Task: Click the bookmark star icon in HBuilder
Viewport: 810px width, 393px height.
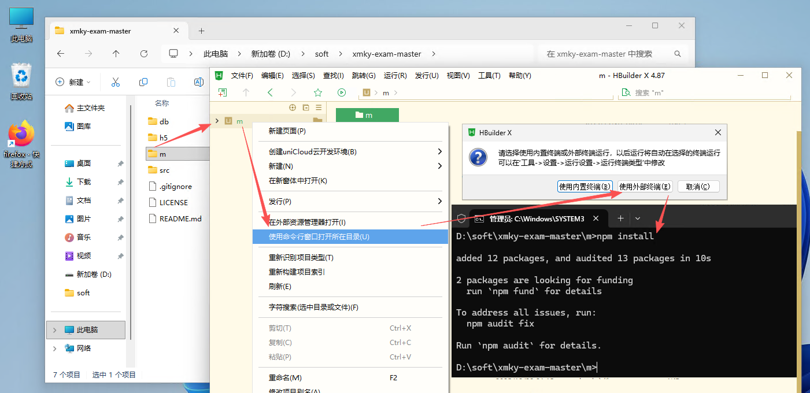Action: [317, 92]
